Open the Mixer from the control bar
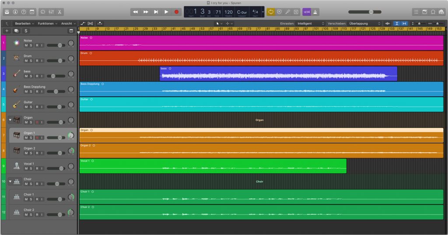 [x=51, y=12]
